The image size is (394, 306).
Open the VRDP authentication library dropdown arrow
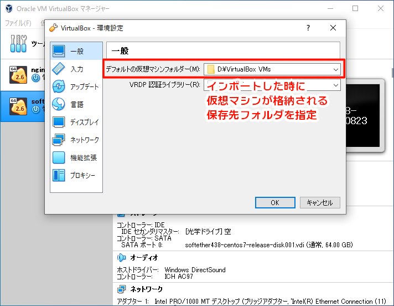(336, 85)
